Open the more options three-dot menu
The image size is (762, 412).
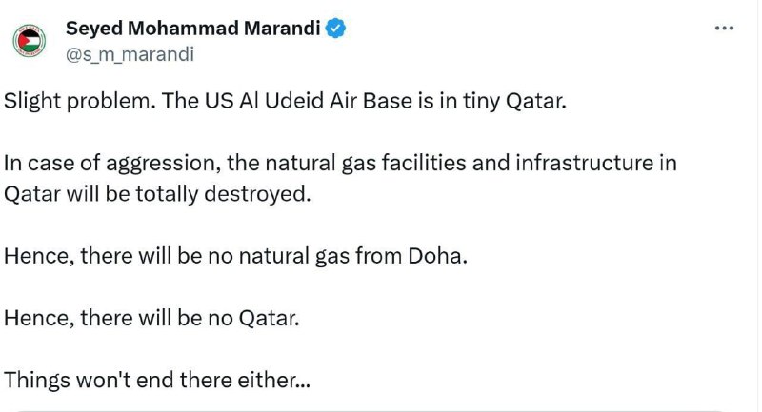[724, 29]
